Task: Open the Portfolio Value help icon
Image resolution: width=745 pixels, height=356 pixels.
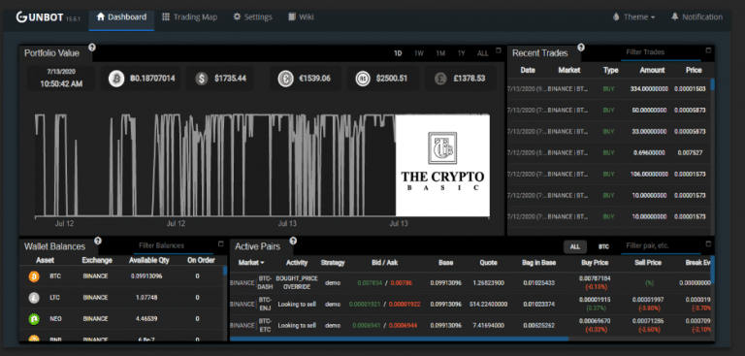Action: 92,48
